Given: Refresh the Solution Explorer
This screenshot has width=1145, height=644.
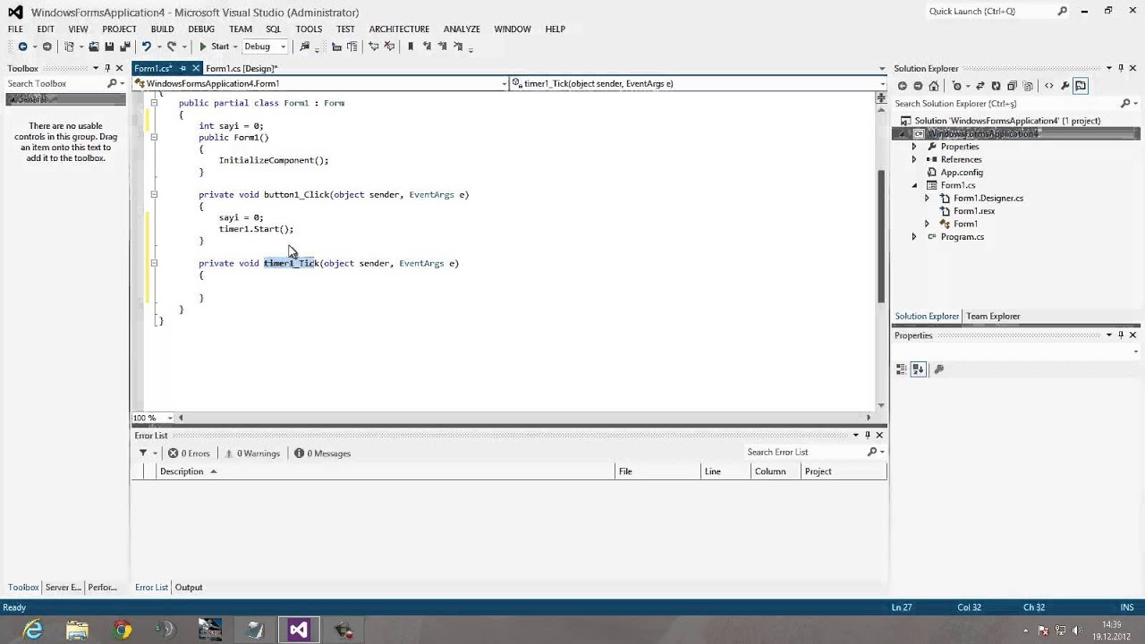Looking at the screenshot, I should (996, 86).
